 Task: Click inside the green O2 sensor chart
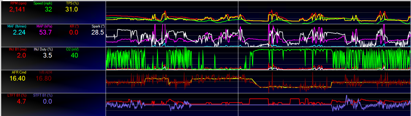click(258, 58)
